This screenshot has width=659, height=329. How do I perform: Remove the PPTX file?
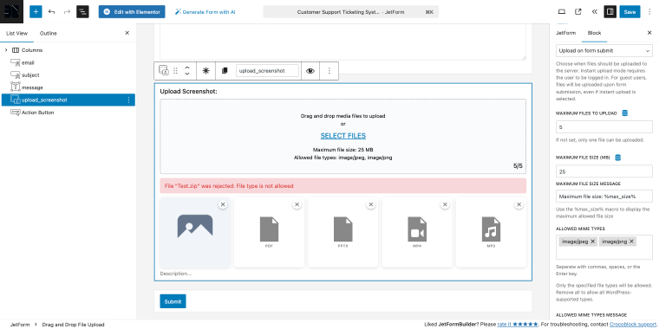point(371,204)
